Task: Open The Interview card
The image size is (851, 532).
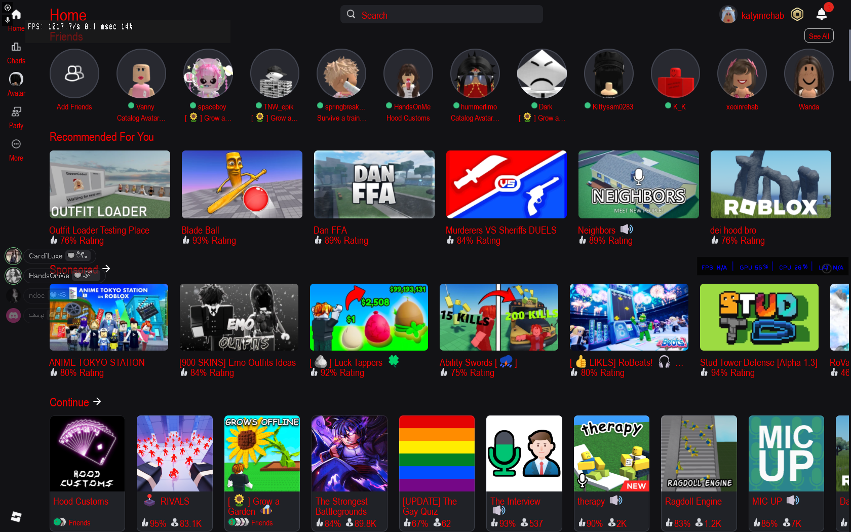Action: [524, 473]
